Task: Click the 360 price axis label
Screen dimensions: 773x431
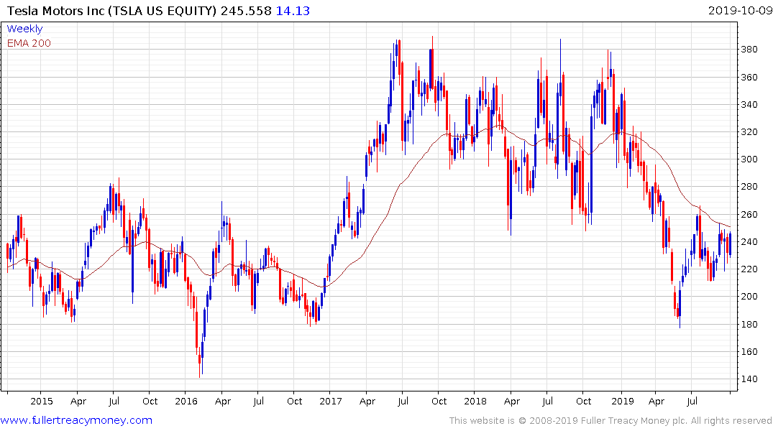Action: tap(749, 78)
